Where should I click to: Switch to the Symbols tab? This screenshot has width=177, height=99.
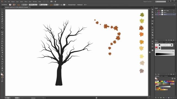[162, 42]
